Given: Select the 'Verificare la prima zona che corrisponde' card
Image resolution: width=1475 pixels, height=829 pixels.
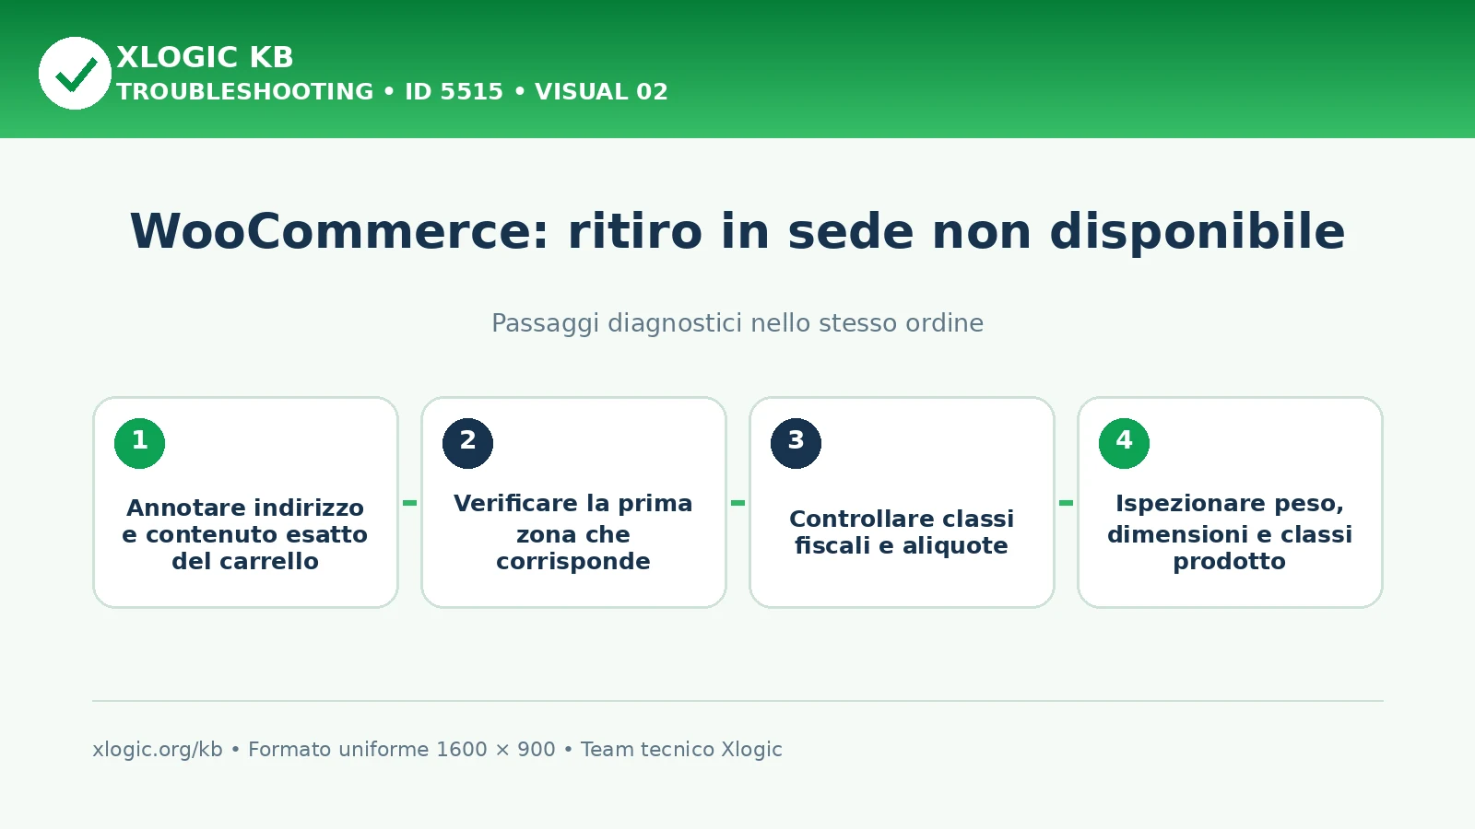Looking at the screenshot, I should tap(574, 503).
